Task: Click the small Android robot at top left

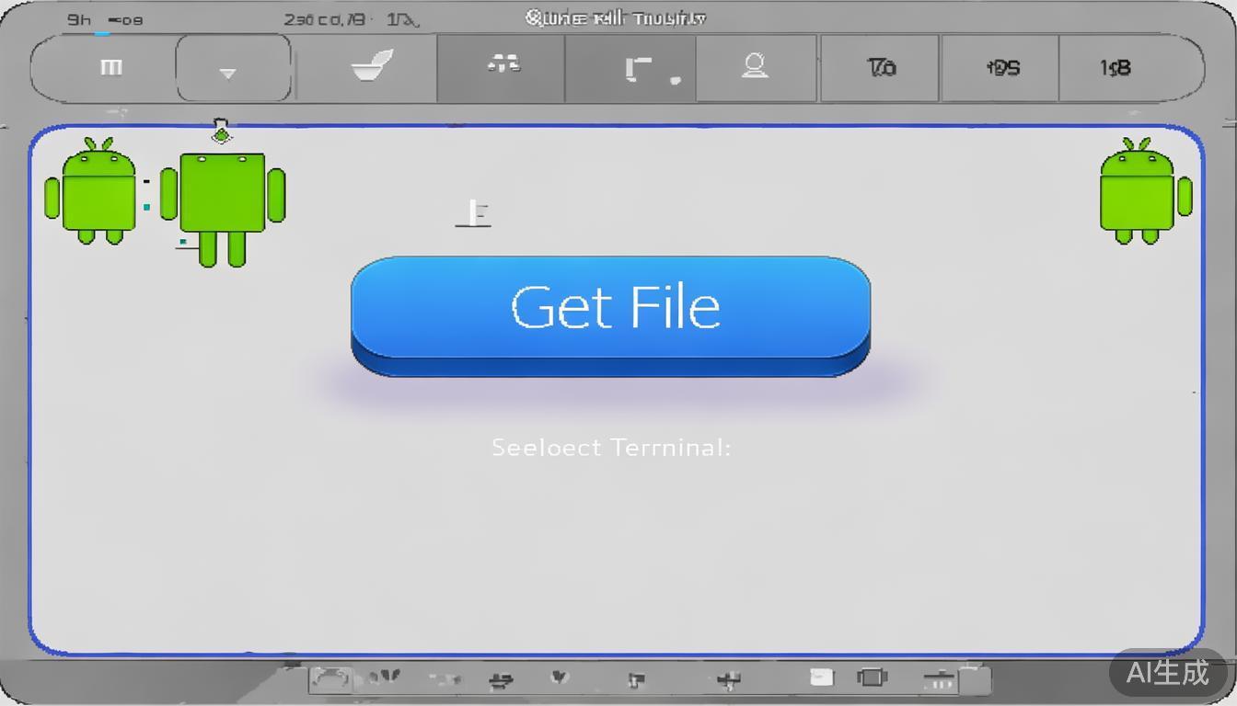Action: 90,191
